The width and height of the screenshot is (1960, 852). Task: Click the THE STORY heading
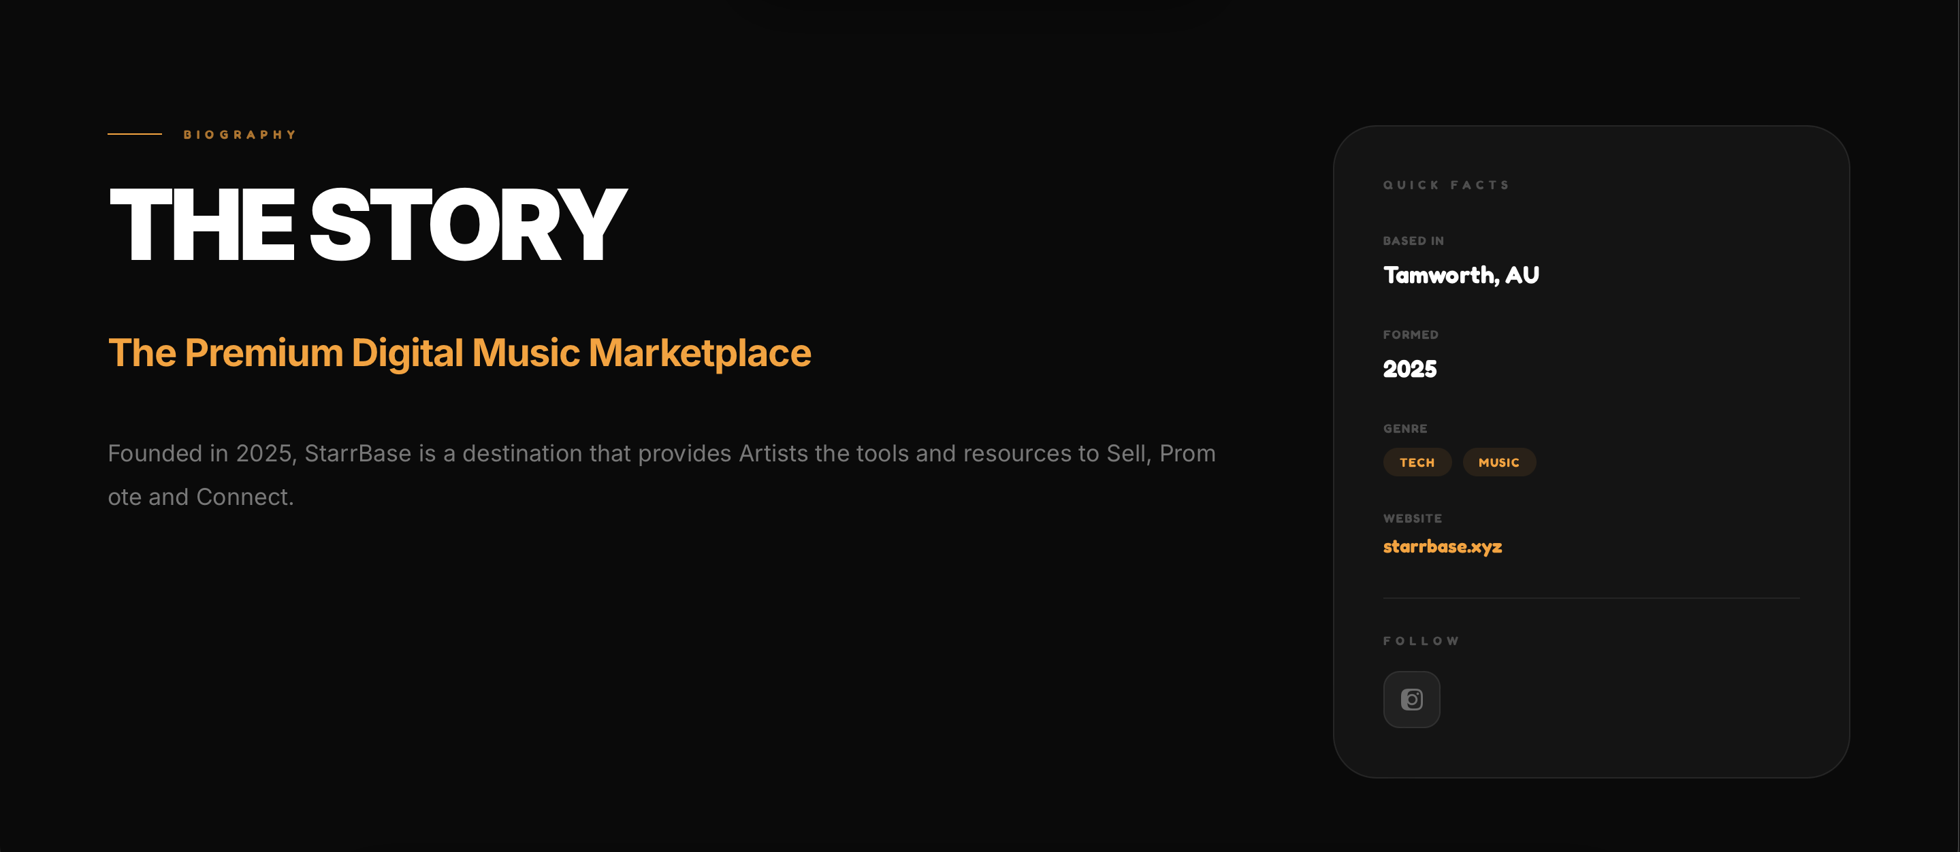[368, 225]
